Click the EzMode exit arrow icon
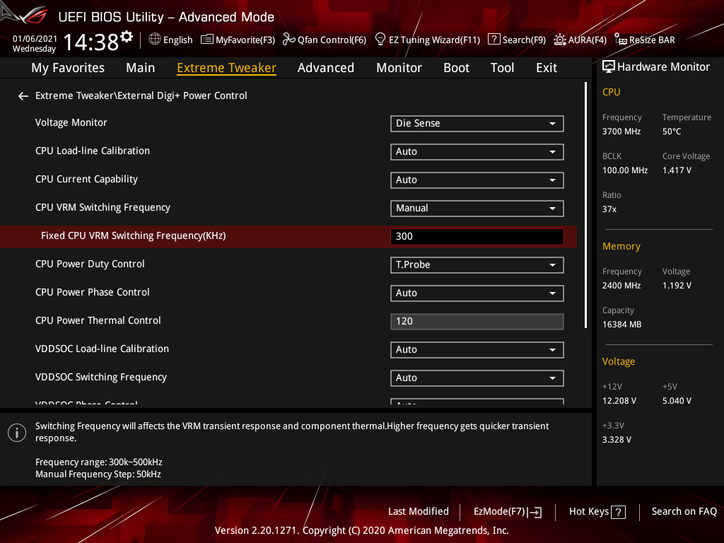Image resolution: width=724 pixels, height=543 pixels. coord(535,512)
